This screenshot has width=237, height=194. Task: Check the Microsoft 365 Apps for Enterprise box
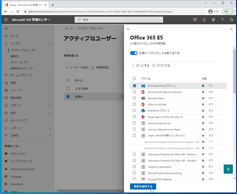pos(134,92)
